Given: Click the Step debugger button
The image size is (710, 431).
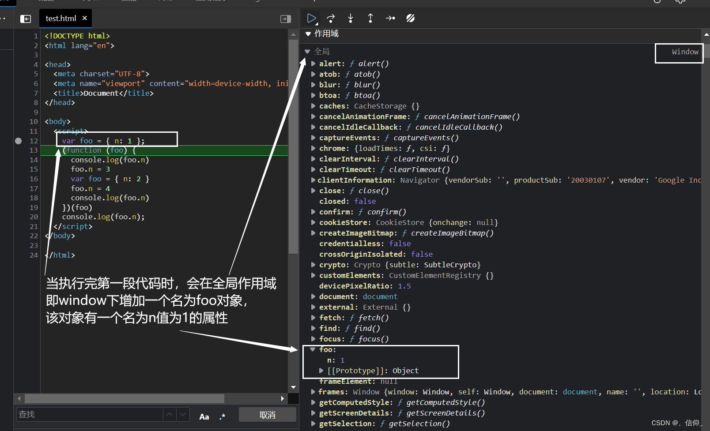Looking at the screenshot, I should point(390,18).
